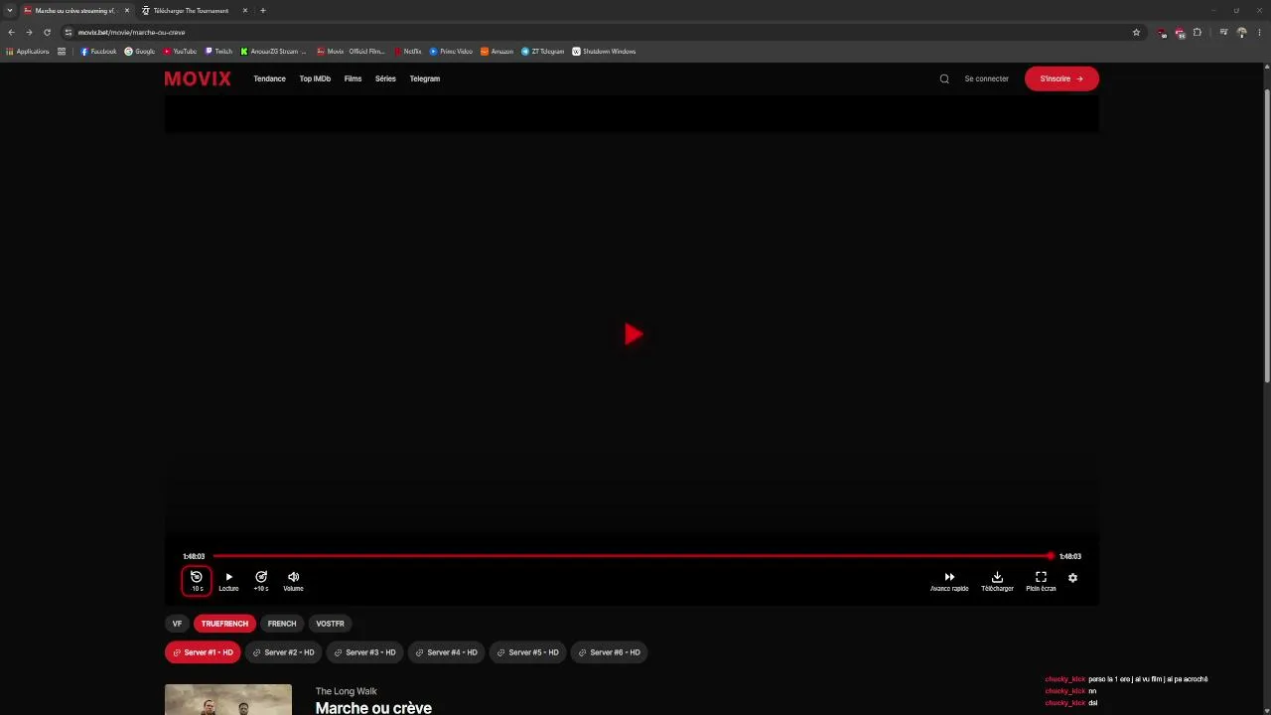The width and height of the screenshot is (1271, 715).
Task: Open the Telegram menu item
Action: [x=424, y=78]
